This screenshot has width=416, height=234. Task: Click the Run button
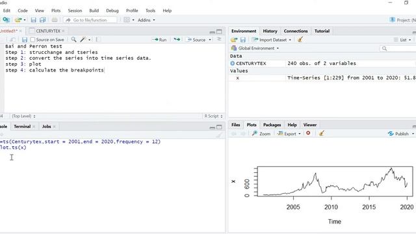click(x=159, y=40)
